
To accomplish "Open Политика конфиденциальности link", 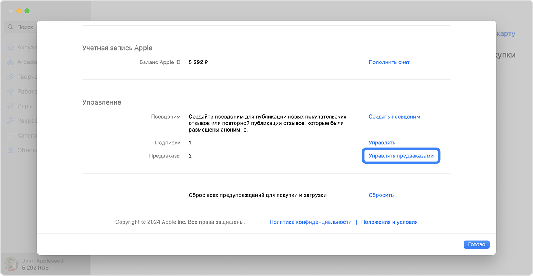I will 311,222.
